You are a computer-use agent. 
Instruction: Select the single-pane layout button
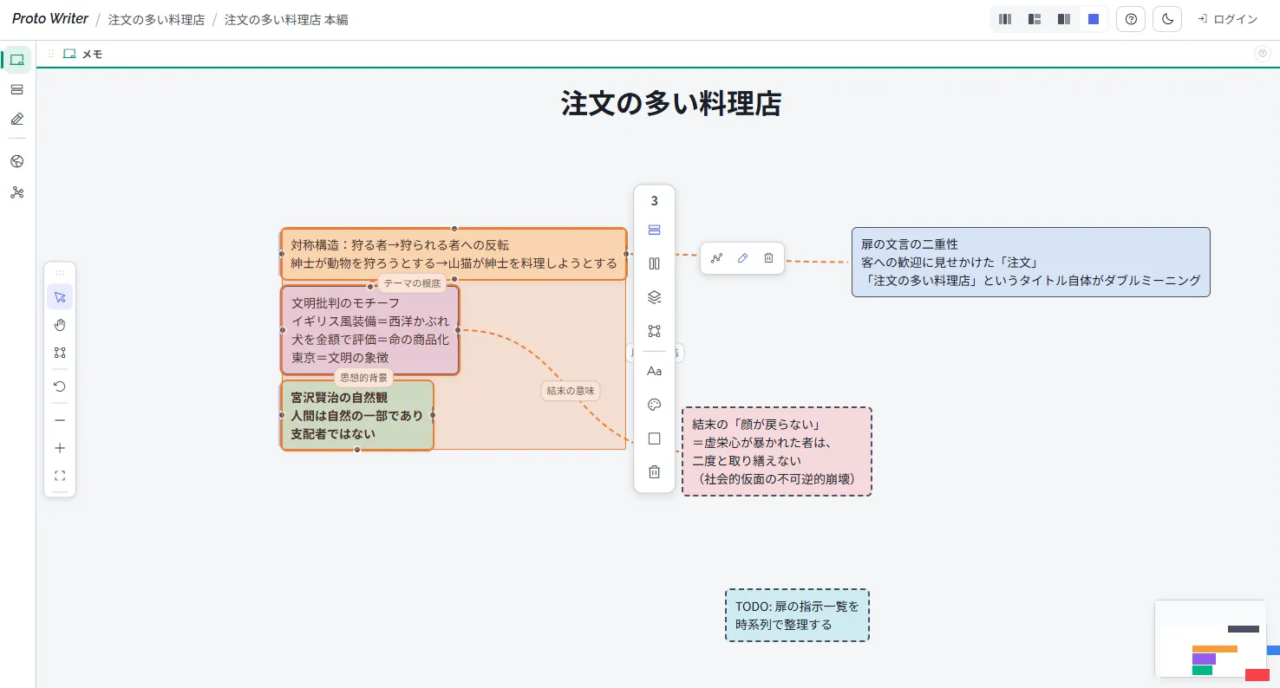[x=1094, y=19]
